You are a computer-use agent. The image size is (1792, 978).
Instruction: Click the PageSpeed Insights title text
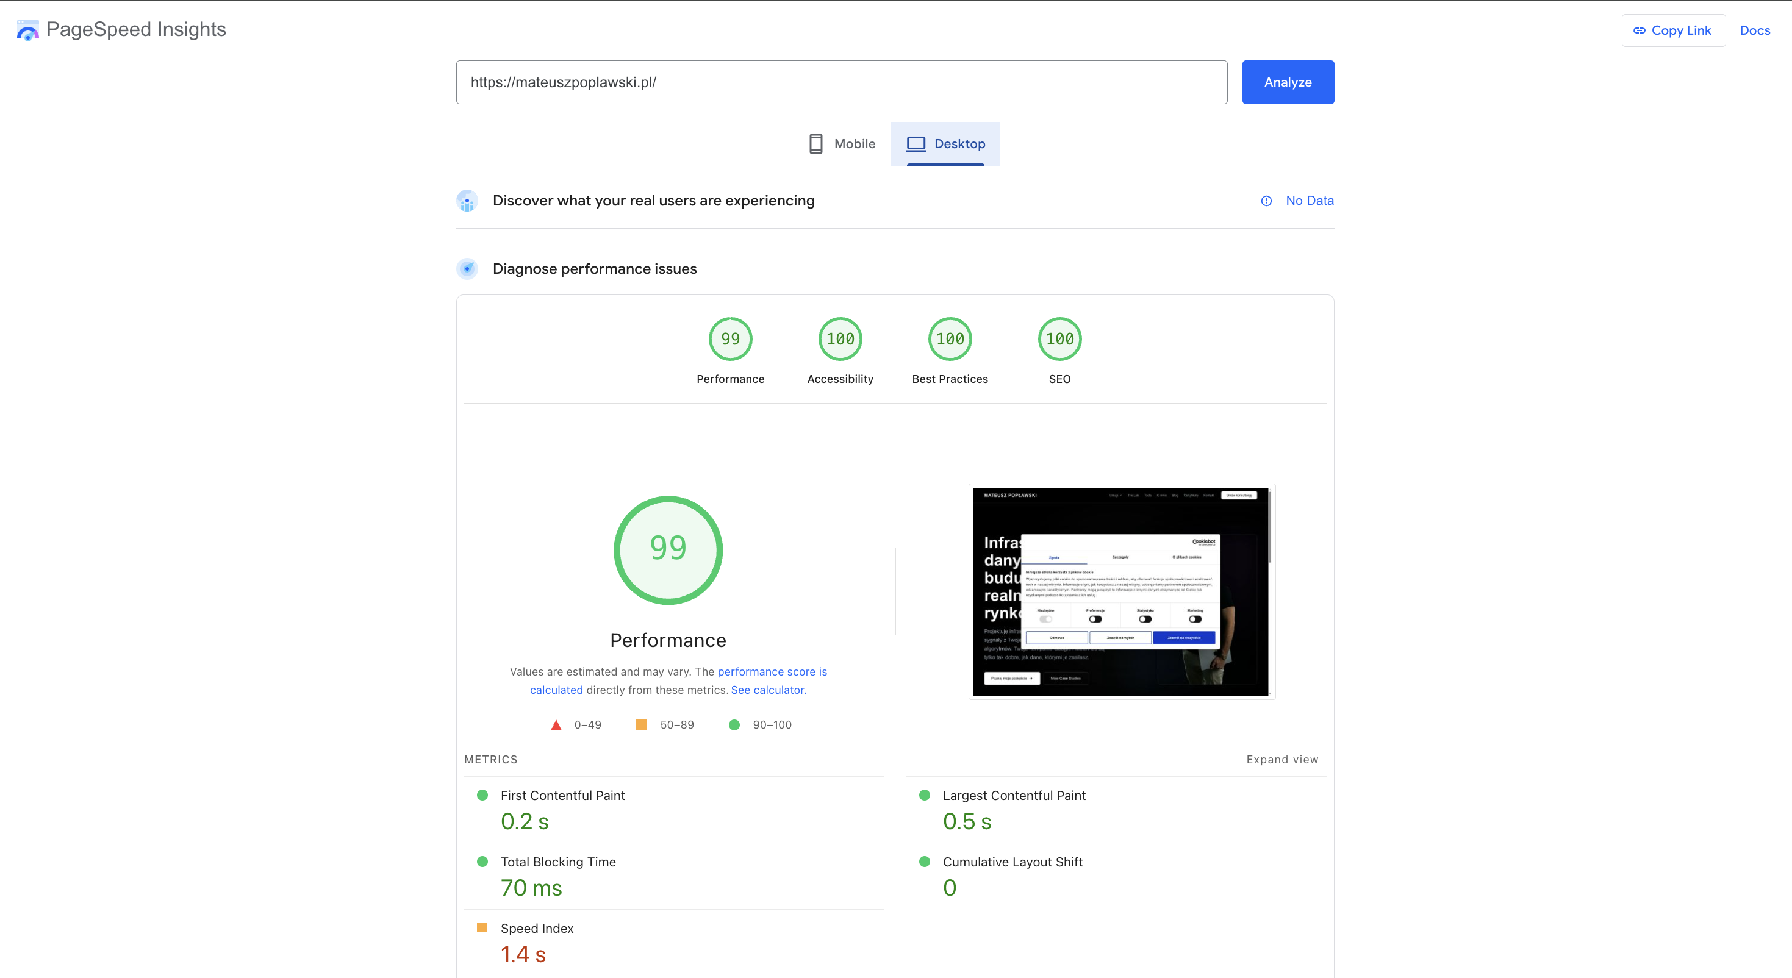click(x=135, y=29)
